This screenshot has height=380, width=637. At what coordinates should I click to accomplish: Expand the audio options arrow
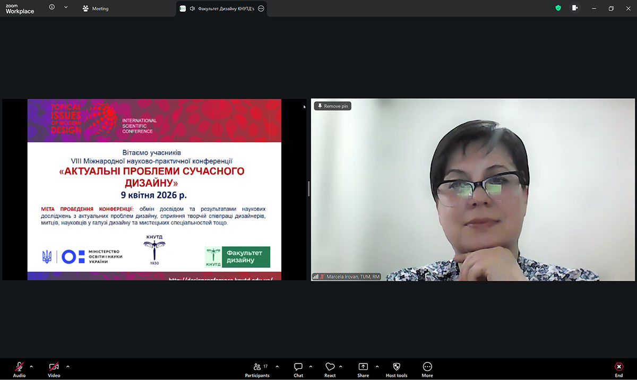31,367
